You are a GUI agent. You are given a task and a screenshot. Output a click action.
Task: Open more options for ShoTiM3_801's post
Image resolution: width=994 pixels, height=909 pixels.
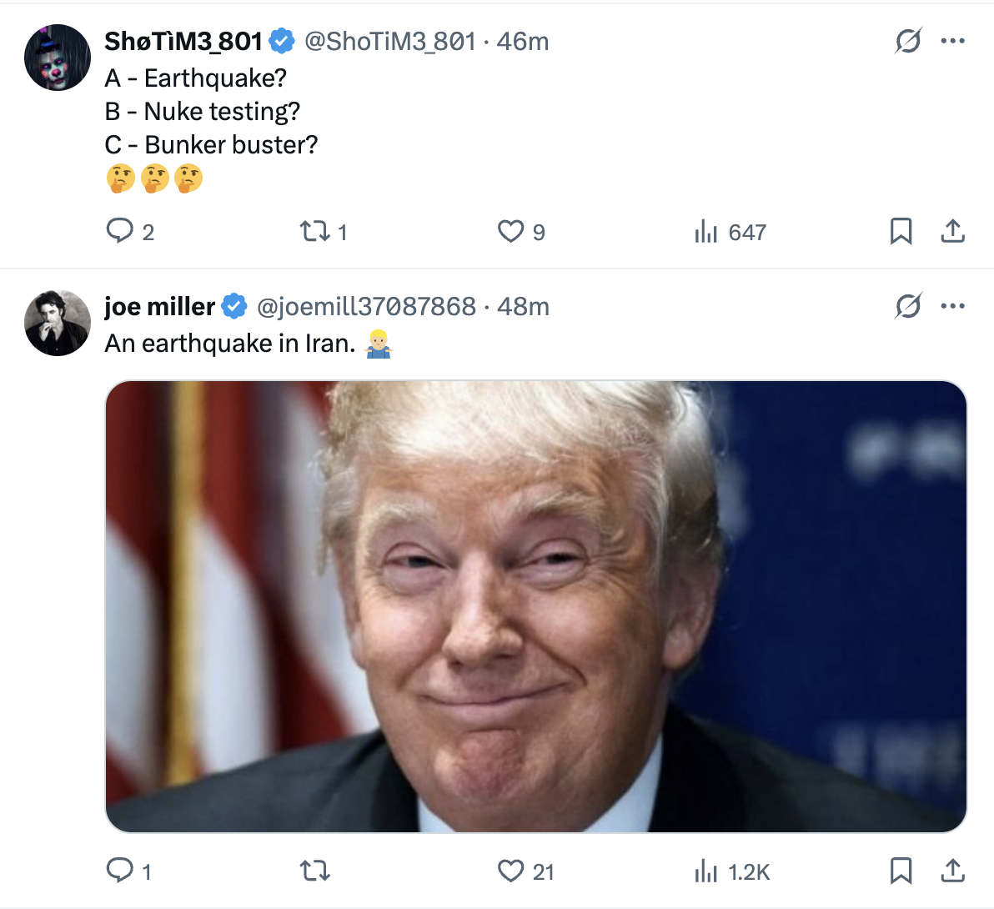pyautogui.click(x=952, y=41)
